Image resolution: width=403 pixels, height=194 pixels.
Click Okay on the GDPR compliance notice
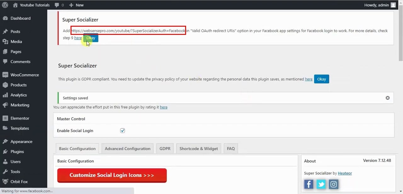click(x=321, y=79)
